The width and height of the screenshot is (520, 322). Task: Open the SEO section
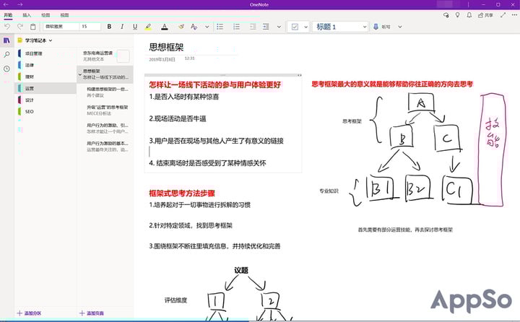[46, 111]
